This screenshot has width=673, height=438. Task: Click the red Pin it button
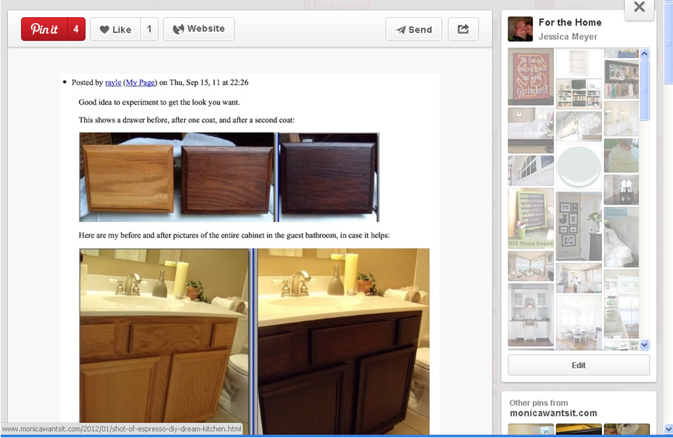tap(53, 29)
